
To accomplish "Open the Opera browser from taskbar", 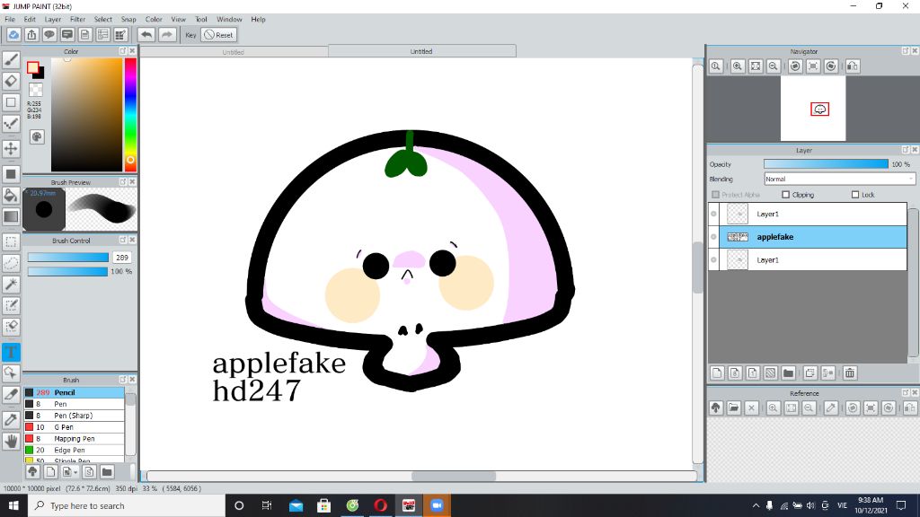I will (x=380, y=505).
